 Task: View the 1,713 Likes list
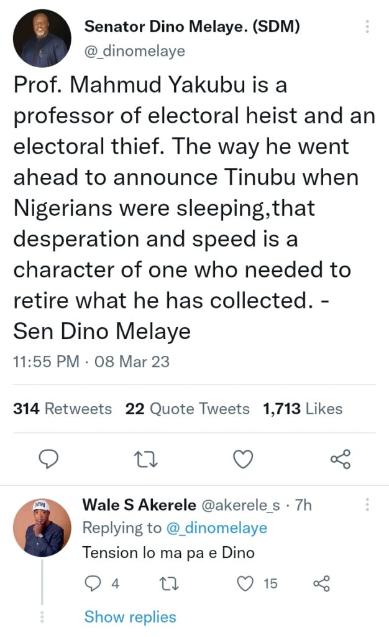[303, 409]
